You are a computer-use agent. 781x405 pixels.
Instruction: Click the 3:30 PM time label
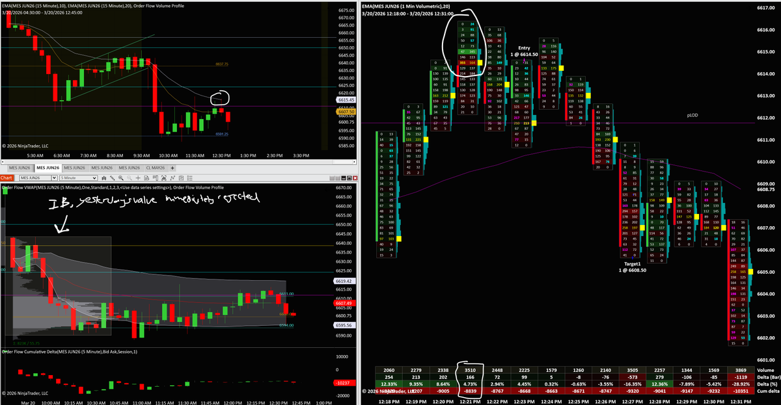[301, 156]
